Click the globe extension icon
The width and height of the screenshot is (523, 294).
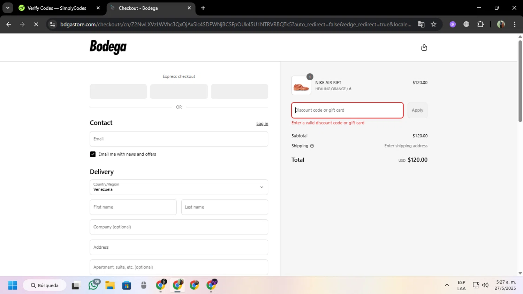click(x=466, y=24)
